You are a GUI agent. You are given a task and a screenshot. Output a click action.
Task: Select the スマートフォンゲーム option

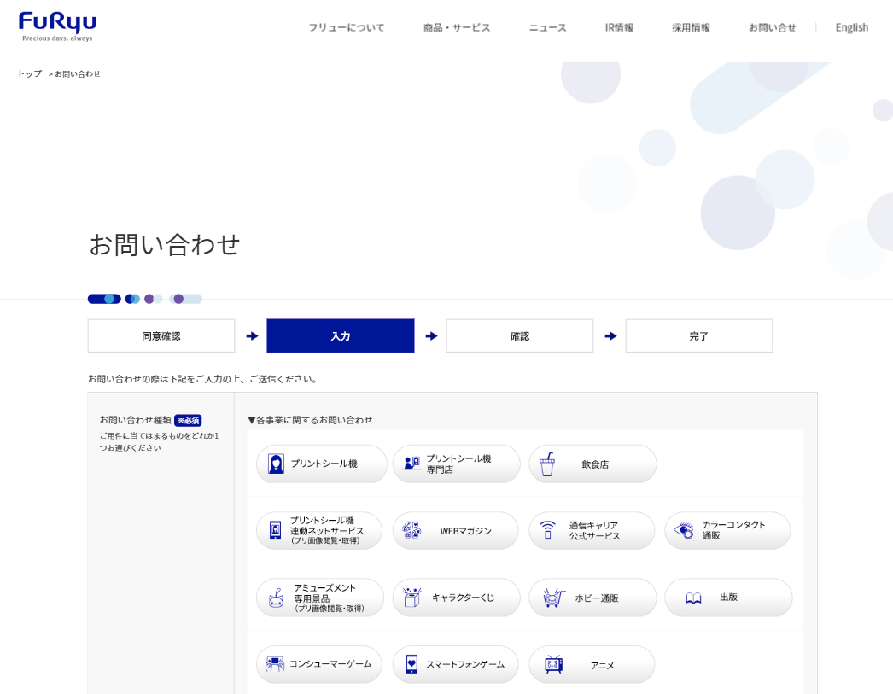[456, 664]
